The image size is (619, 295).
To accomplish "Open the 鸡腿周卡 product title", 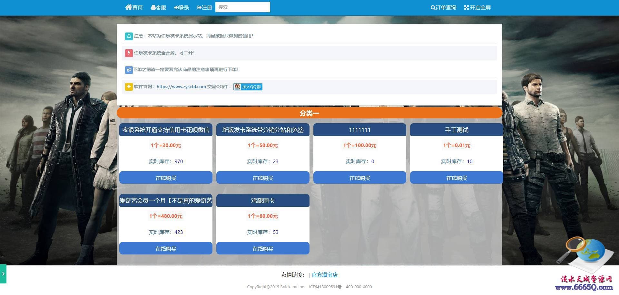I will (x=263, y=200).
